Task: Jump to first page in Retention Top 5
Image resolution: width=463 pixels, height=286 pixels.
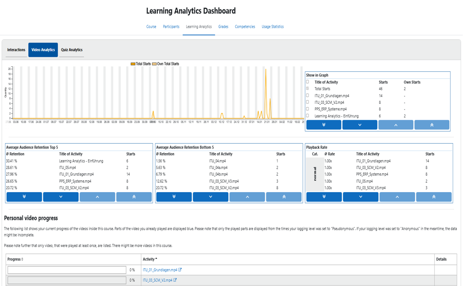Action: [x=134, y=197]
